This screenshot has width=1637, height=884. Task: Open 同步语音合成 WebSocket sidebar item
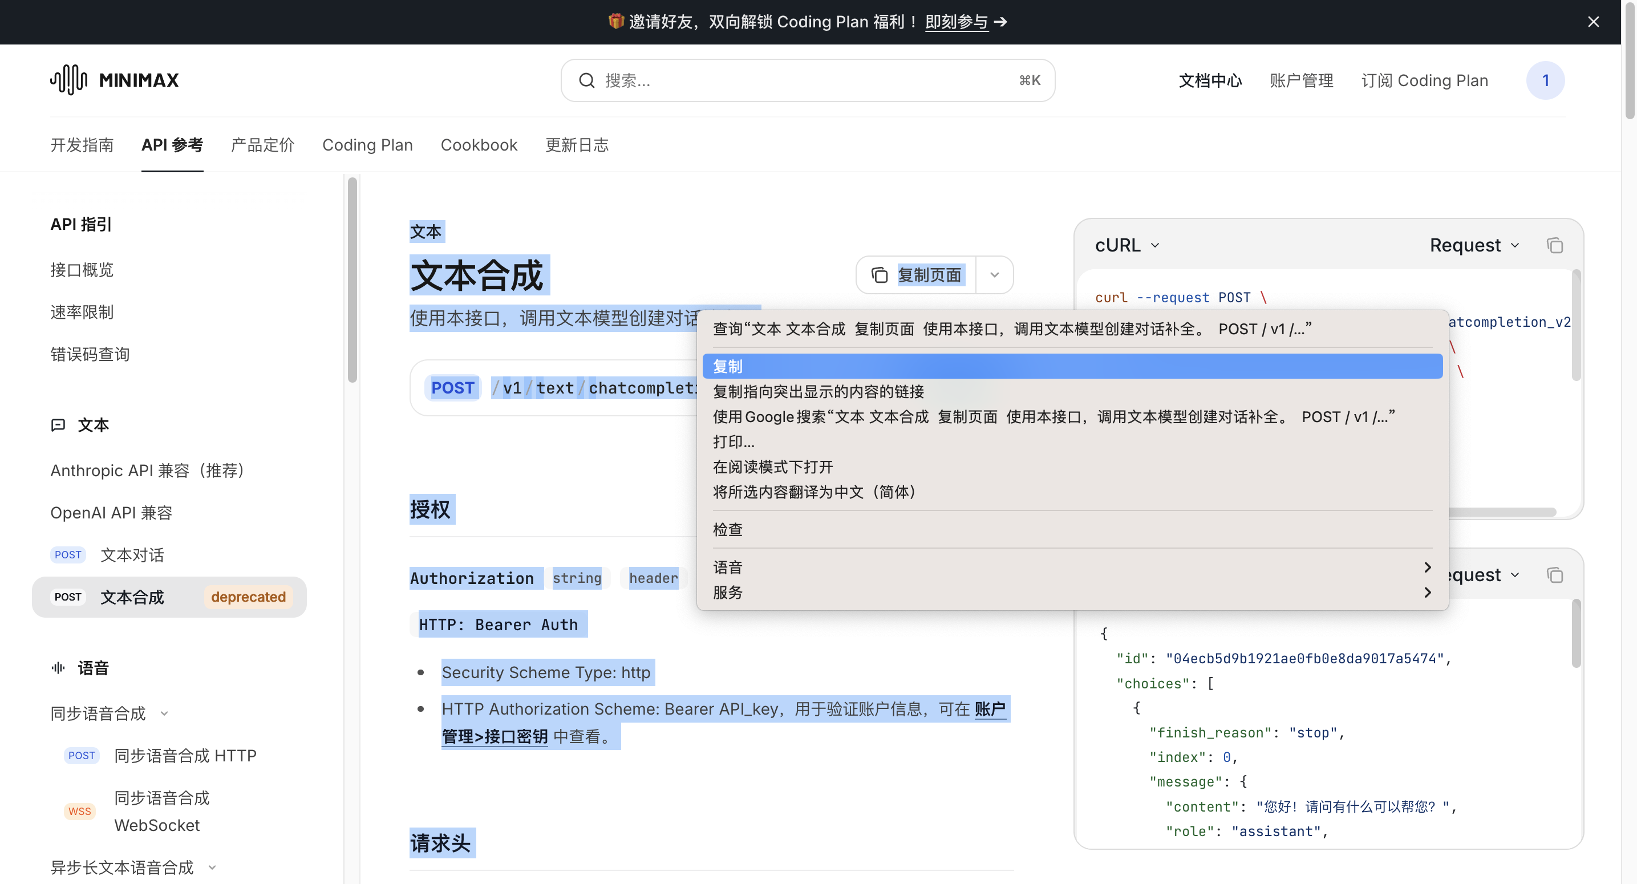(x=137, y=812)
